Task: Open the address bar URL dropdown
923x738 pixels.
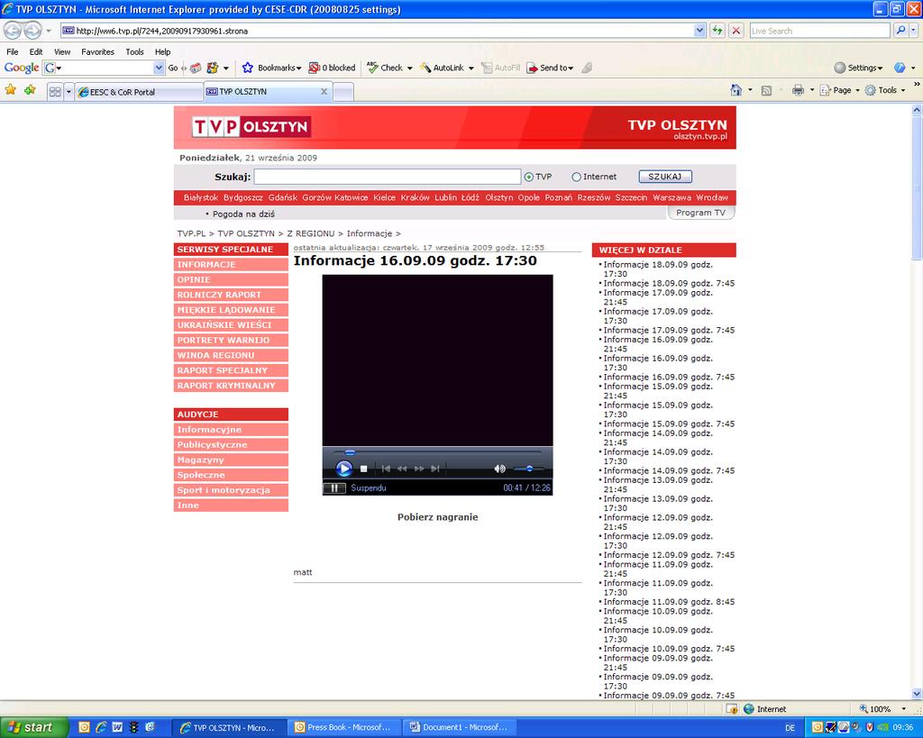Action: point(699,31)
